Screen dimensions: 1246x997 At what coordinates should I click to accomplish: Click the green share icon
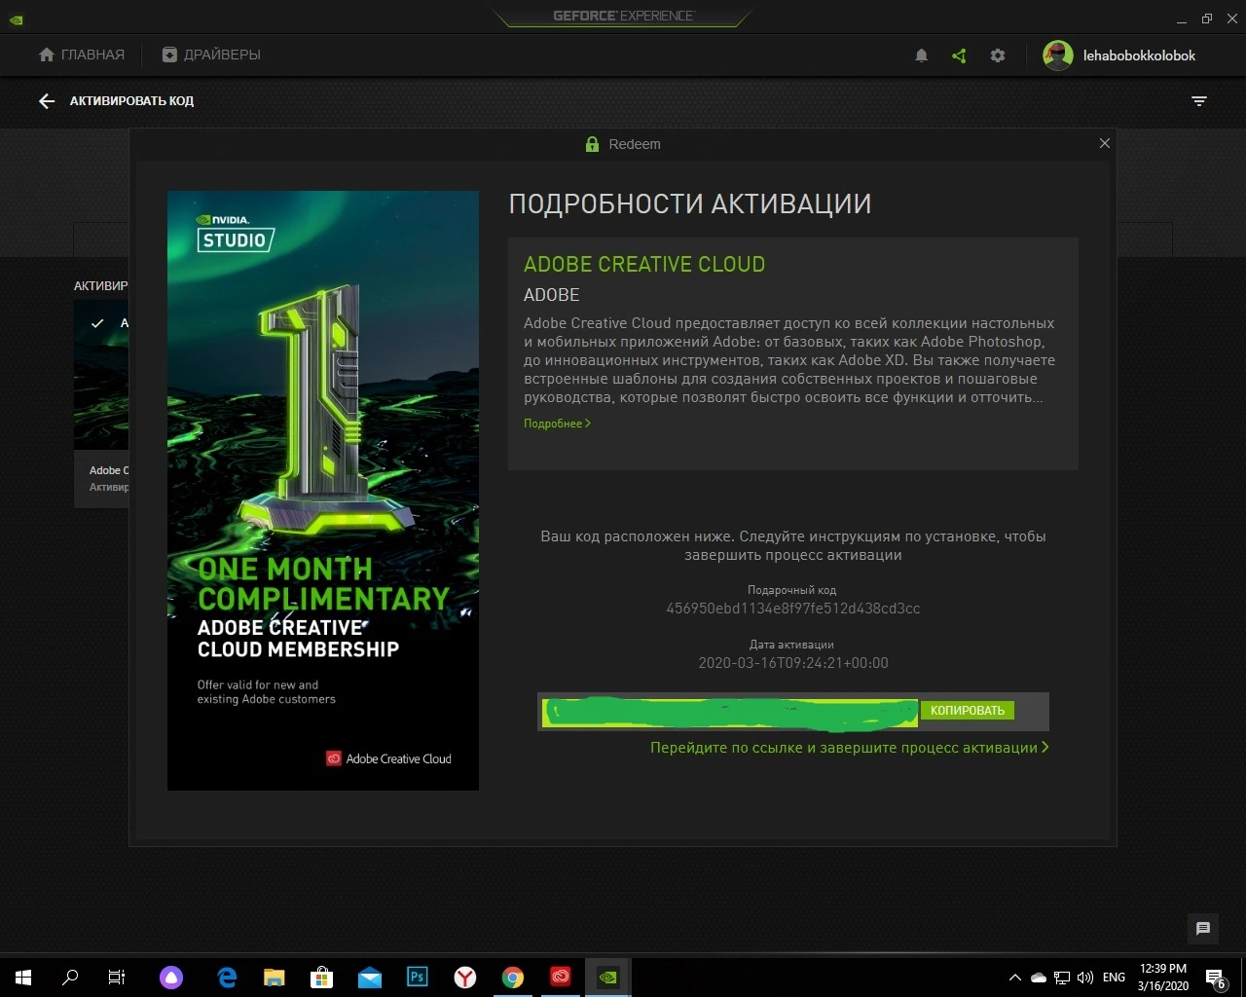pyautogui.click(x=959, y=55)
